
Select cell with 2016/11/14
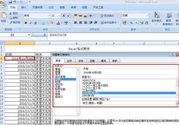coord(20,122)
